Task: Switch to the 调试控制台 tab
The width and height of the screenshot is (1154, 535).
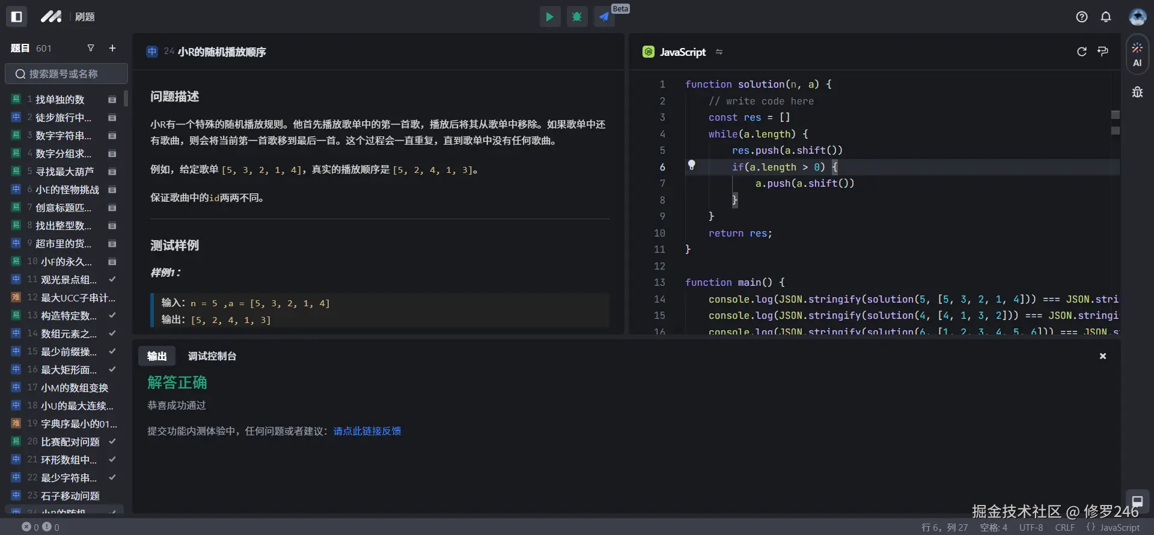Action: (x=212, y=356)
